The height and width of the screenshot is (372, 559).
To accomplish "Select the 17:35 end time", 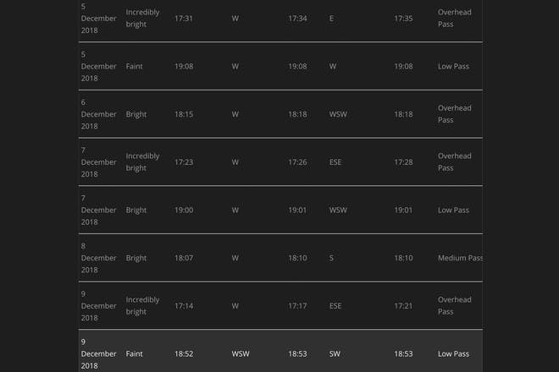I will [403, 19].
